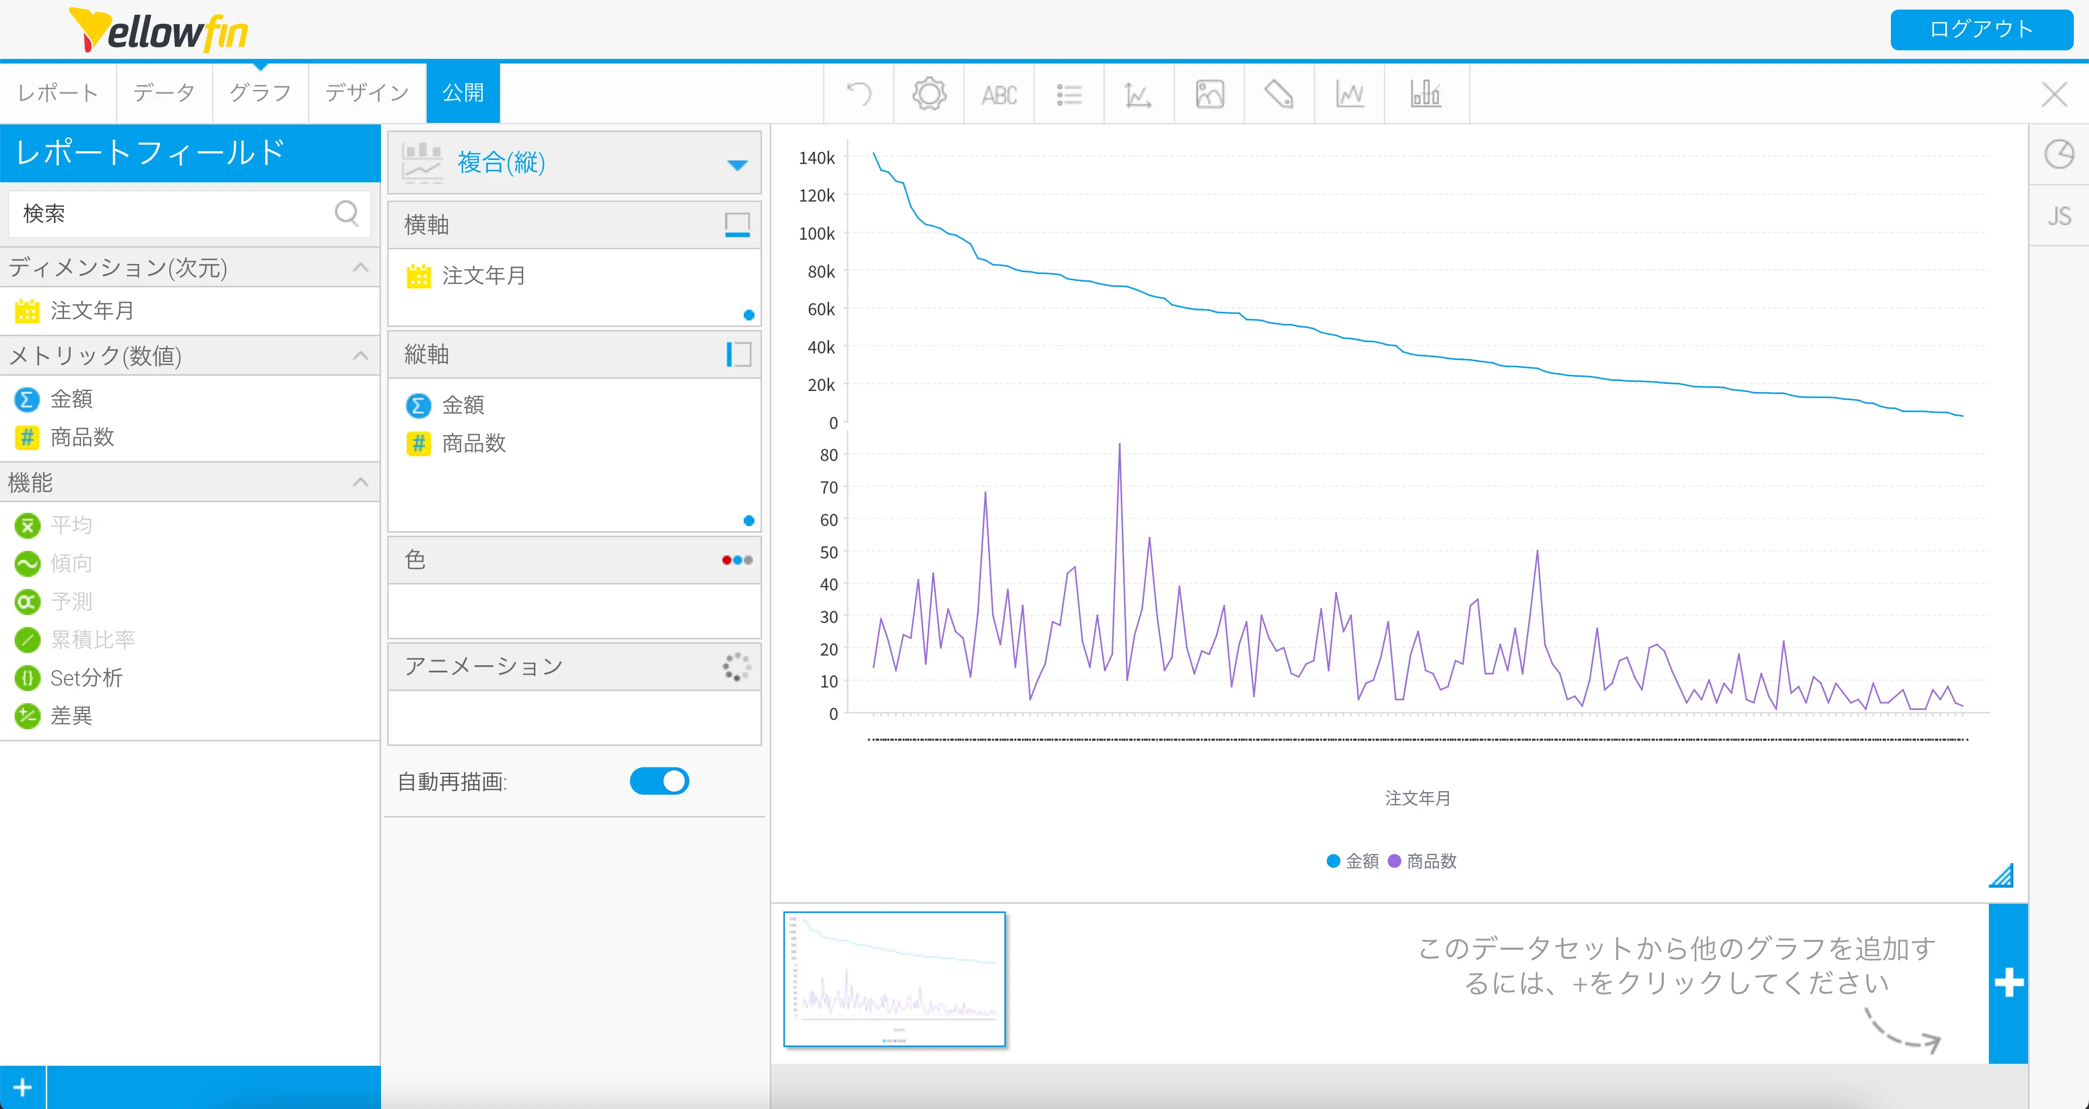This screenshot has height=1109, width=2089.
Task: Click the ログアウト button
Action: pos(1980,30)
